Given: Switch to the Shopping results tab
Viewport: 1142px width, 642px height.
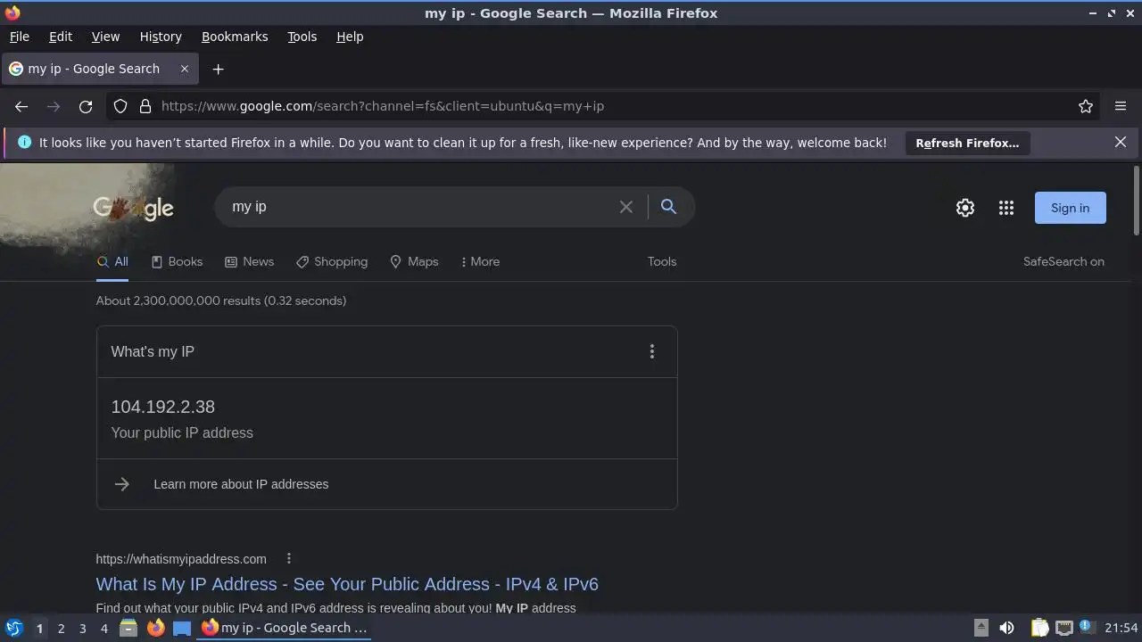Looking at the screenshot, I should [331, 261].
